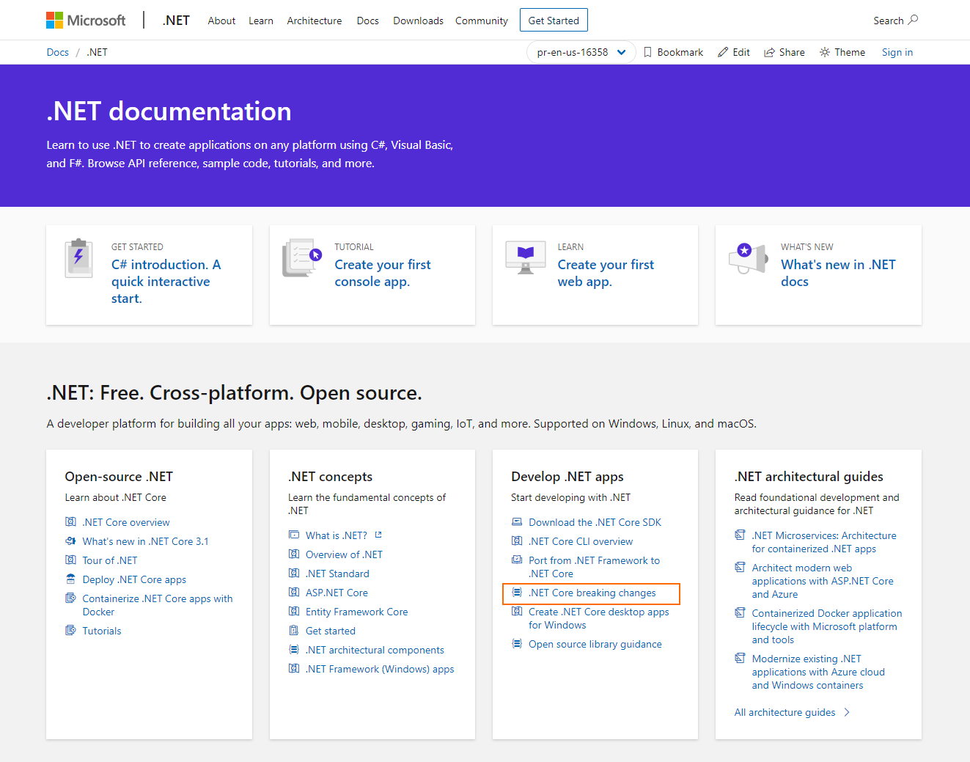Screen dimensions: 970x762
Task: Click icon beside .NET Microservices architecture guide
Action: (741, 535)
